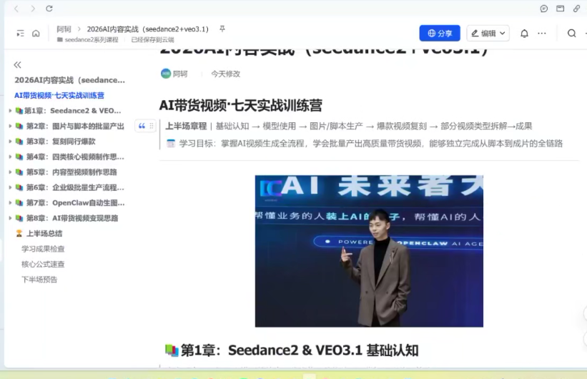This screenshot has width=587, height=379.
Task: Open 第1章: Seedance2 & VEO... outline entry
Action: tap(73, 110)
